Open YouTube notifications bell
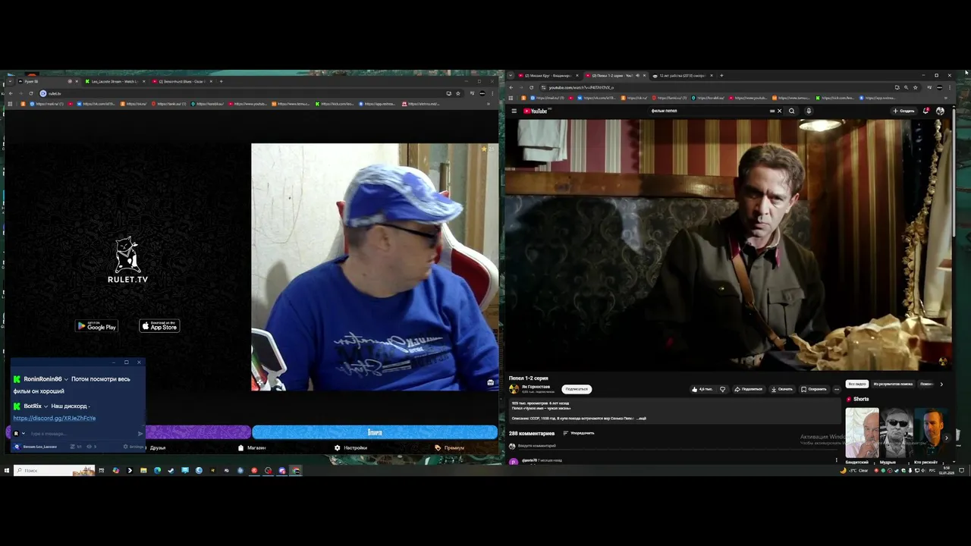This screenshot has width=971, height=546. pyautogui.click(x=926, y=111)
